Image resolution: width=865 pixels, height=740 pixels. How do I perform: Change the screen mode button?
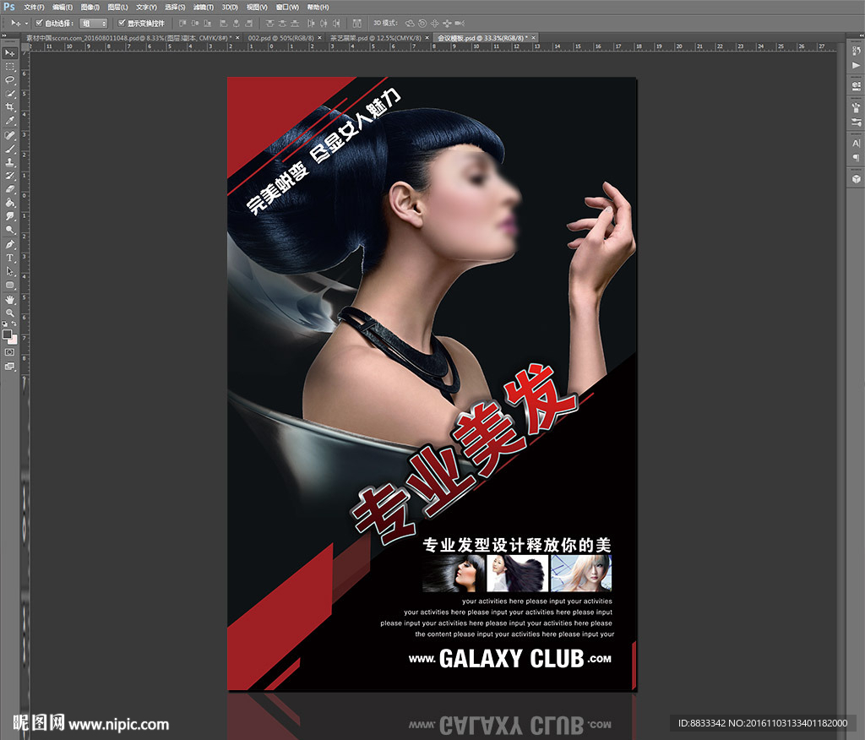pos(10,367)
